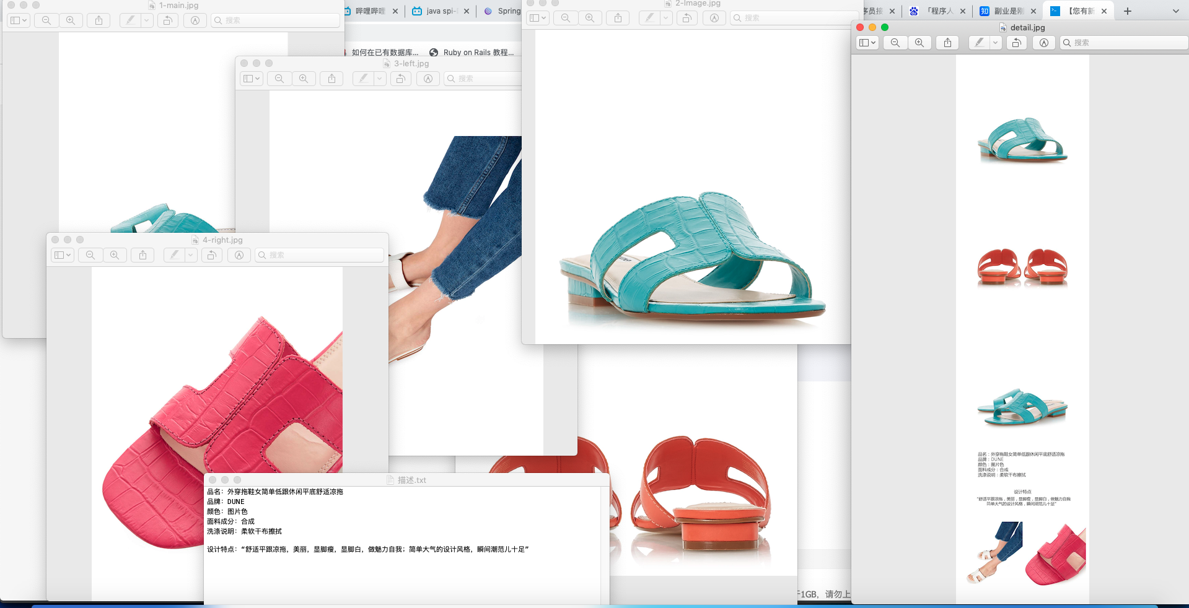Image resolution: width=1189 pixels, height=608 pixels.
Task: Close the 【您有新 browser tab
Action: [x=1104, y=11]
